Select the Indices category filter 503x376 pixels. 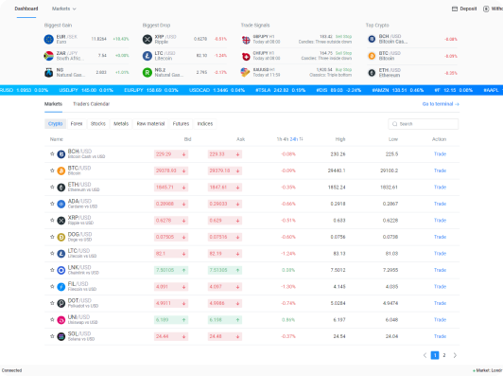[x=204, y=124]
